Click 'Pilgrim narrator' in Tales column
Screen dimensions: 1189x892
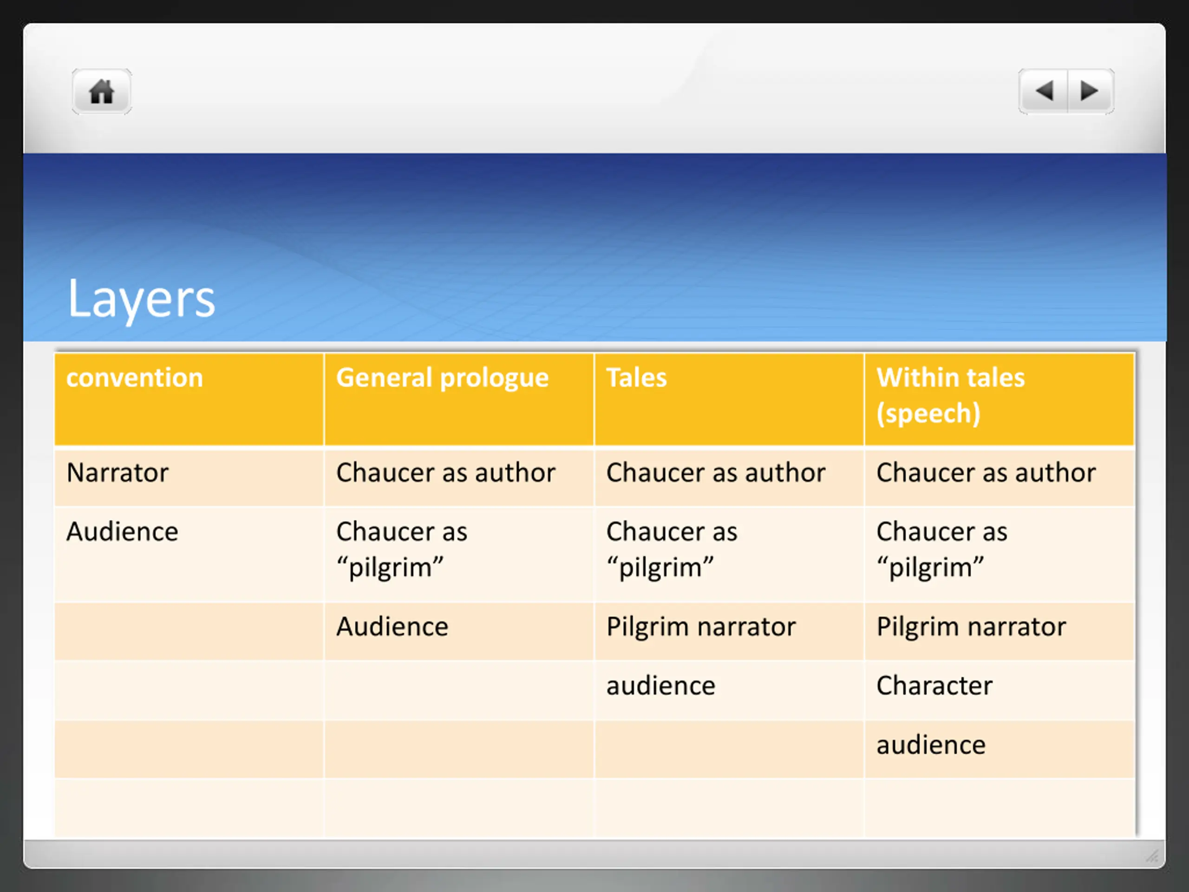(x=701, y=627)
